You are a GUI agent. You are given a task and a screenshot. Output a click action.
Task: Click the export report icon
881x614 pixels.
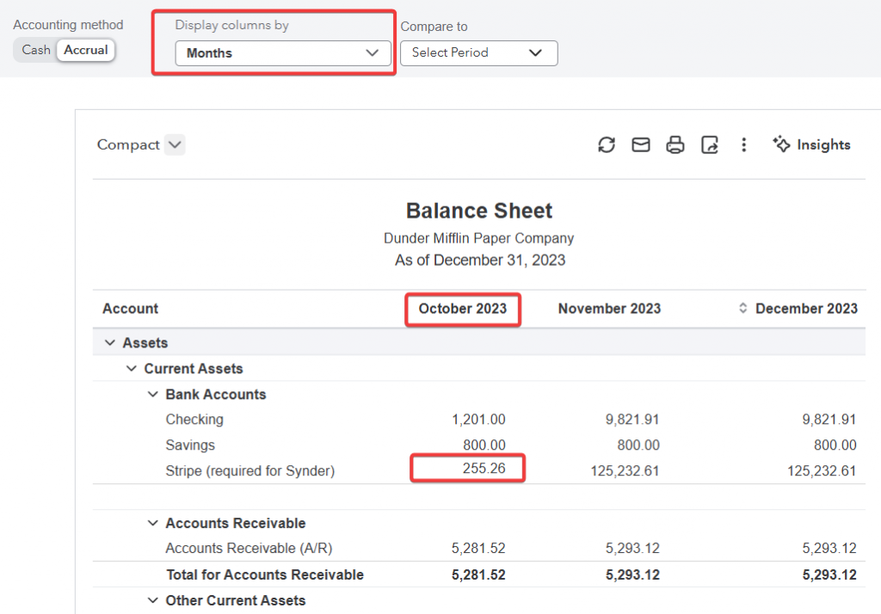point(710,145)
